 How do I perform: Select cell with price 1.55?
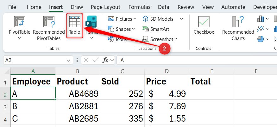tap(167, 118)
